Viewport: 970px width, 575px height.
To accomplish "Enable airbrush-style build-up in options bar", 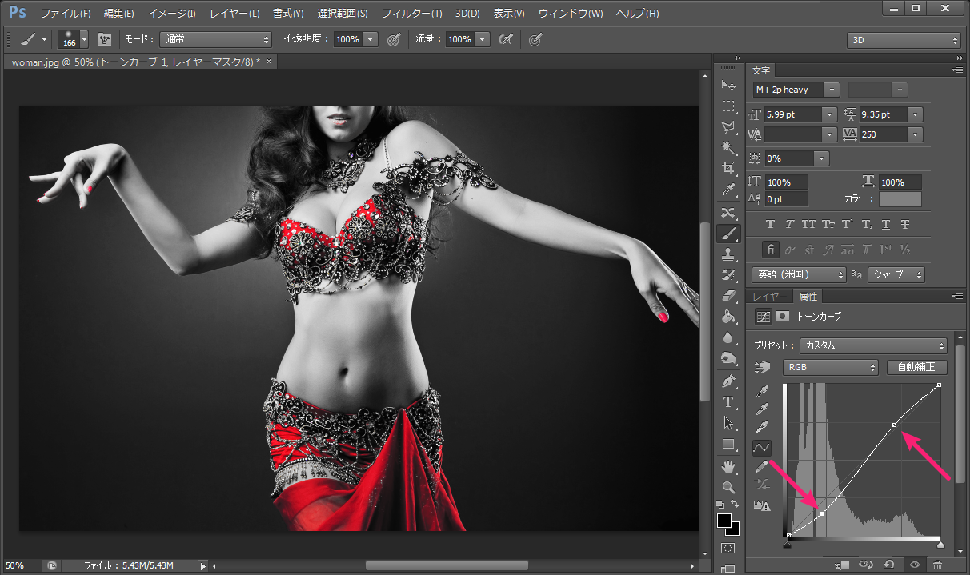I will coord(505,39).
